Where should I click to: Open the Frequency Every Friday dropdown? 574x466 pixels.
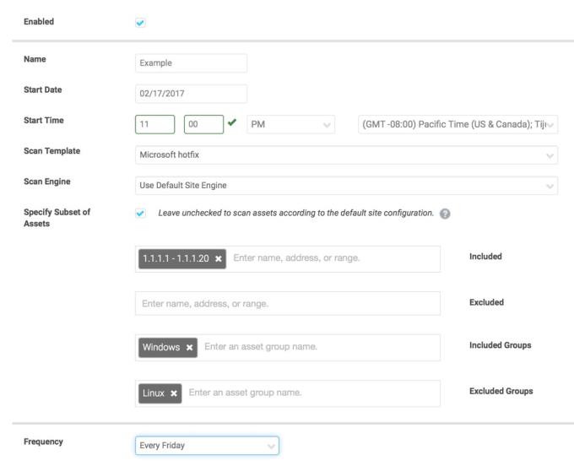coord(207,445)
